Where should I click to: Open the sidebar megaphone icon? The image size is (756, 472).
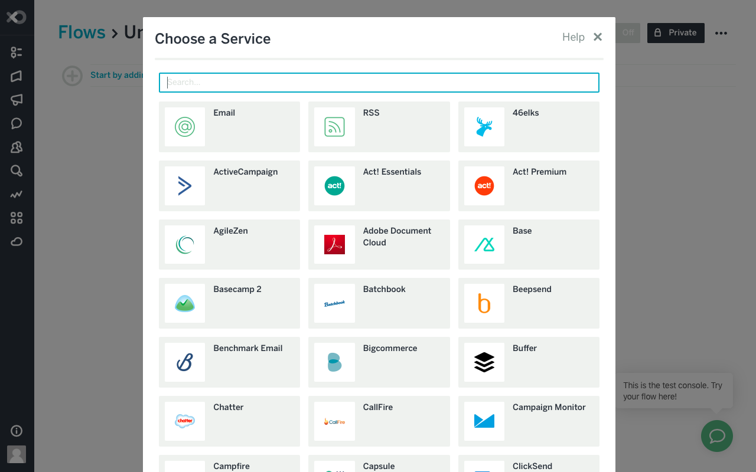point(17,100)
